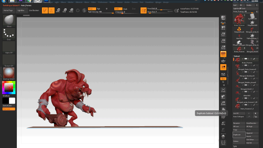Toggle the Rgb mode button
Viewport: 263px width, 148px height.
pos(99,9)
